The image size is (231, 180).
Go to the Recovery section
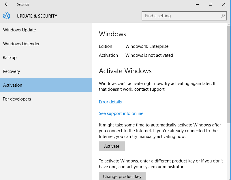(46, 71)
